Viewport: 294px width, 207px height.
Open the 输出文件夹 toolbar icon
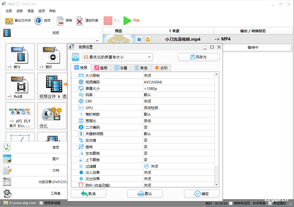9,21
